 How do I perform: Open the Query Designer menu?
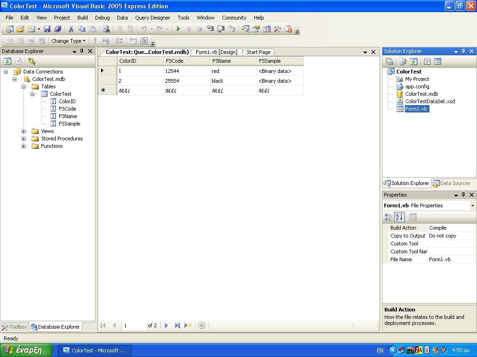[153, 18]
